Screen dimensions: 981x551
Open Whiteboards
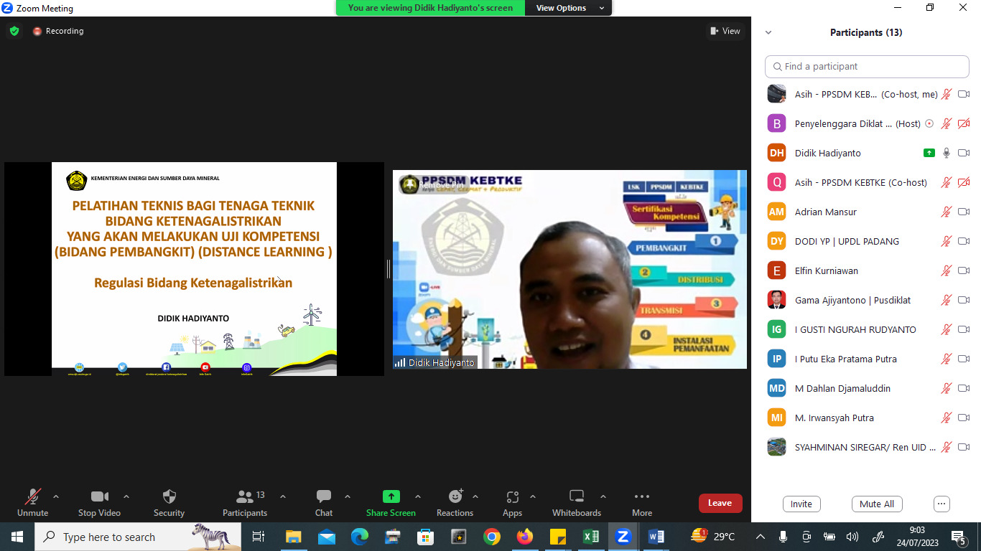[576, 502]
